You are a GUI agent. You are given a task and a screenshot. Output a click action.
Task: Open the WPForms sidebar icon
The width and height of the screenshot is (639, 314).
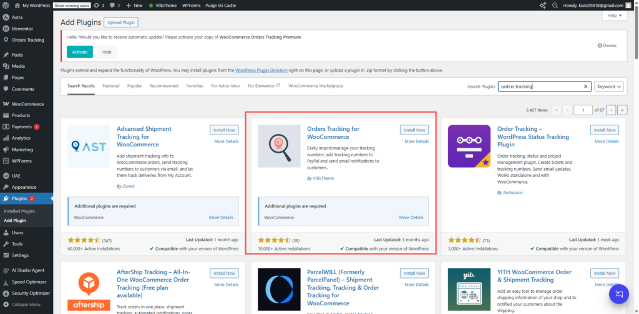click(x=6, y=161)
